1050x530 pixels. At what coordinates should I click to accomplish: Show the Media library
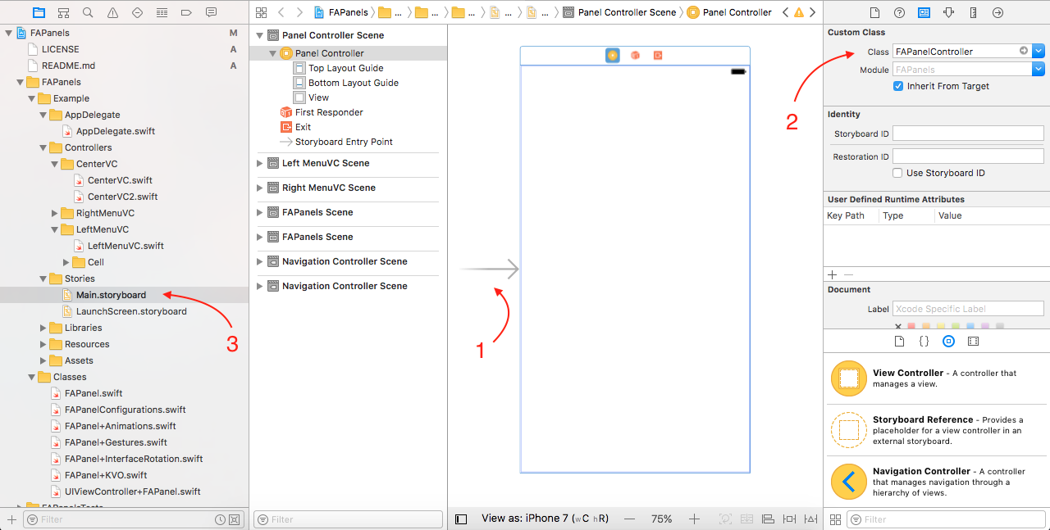973,341
